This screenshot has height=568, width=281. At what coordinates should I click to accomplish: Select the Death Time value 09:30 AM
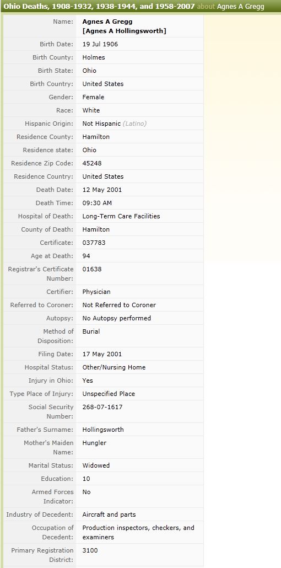pyautogui.click(x=97, y=203)
